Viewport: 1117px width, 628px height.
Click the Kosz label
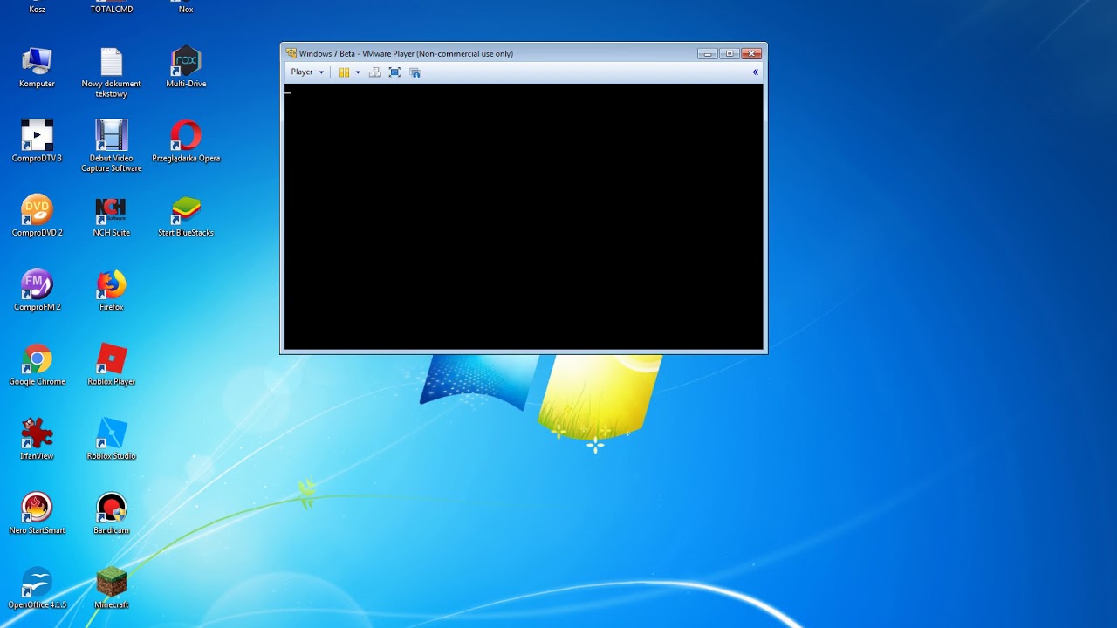[37, 10]
